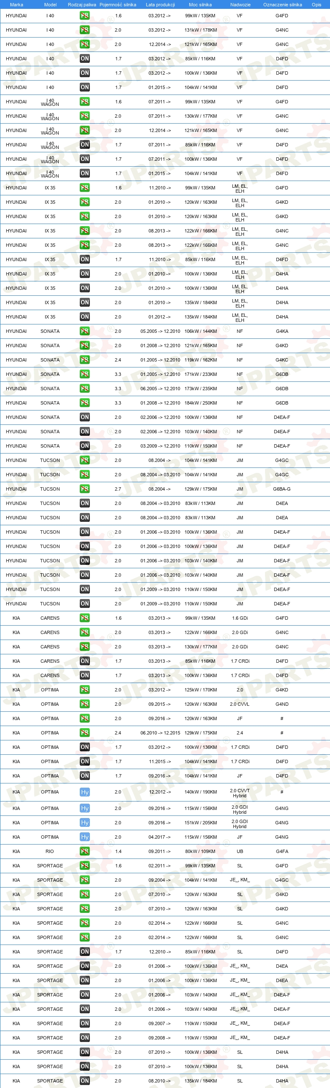This screenshot has height=1088, width=330.
Task: Click the RIO model cell
Action: (x=50, y=851)
